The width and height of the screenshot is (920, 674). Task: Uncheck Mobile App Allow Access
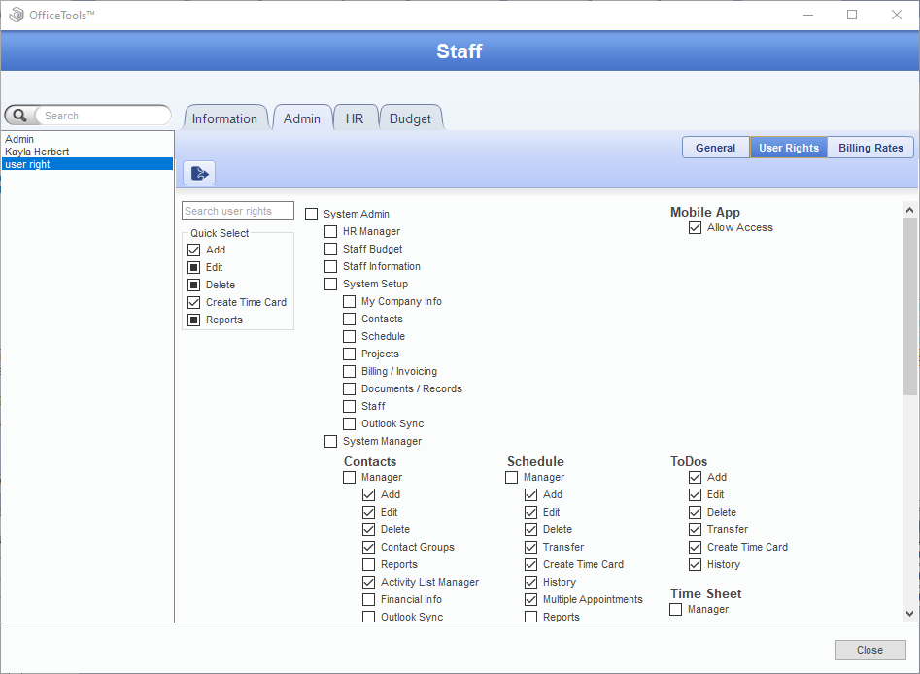696,227
